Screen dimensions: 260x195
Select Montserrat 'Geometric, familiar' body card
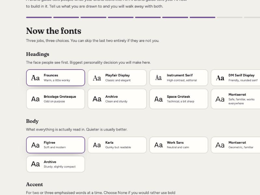[235, 145]
